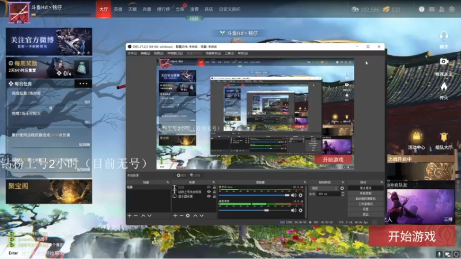Screen dimensions: 461x259
Task: Toggle lock for 钻粉上号 text source
Action: pyautogui.click(x=214, y=192)
